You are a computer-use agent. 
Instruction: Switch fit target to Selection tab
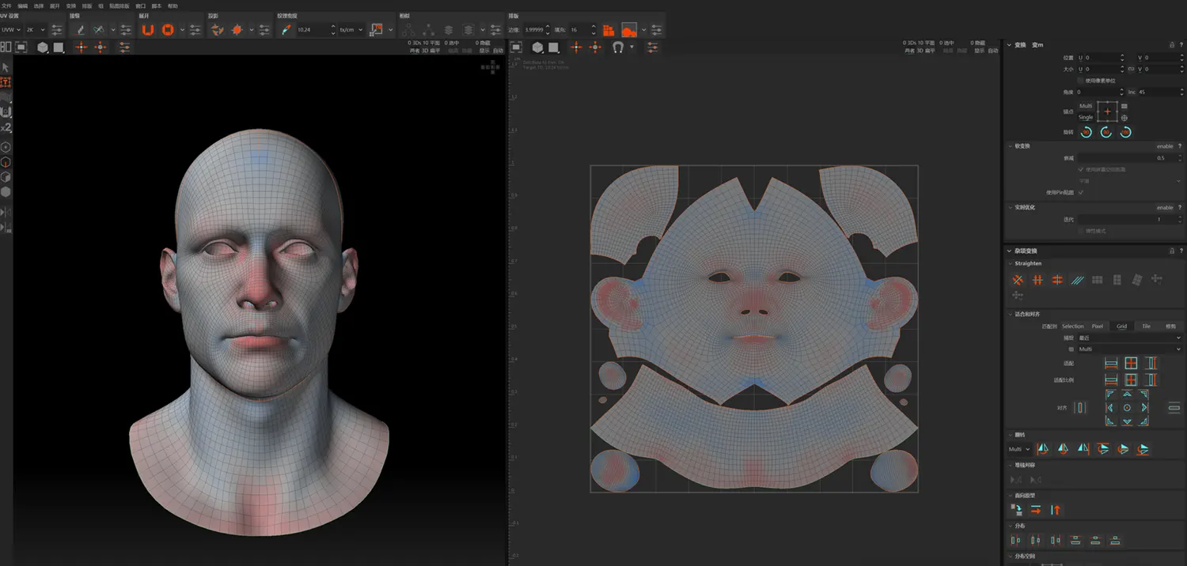(x=1073, y=326)
